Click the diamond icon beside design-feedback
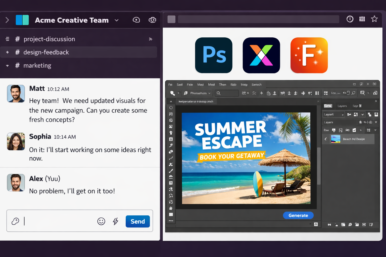 pos(8,52)
